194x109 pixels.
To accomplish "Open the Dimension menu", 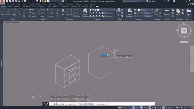I will [x=52, y=4].
